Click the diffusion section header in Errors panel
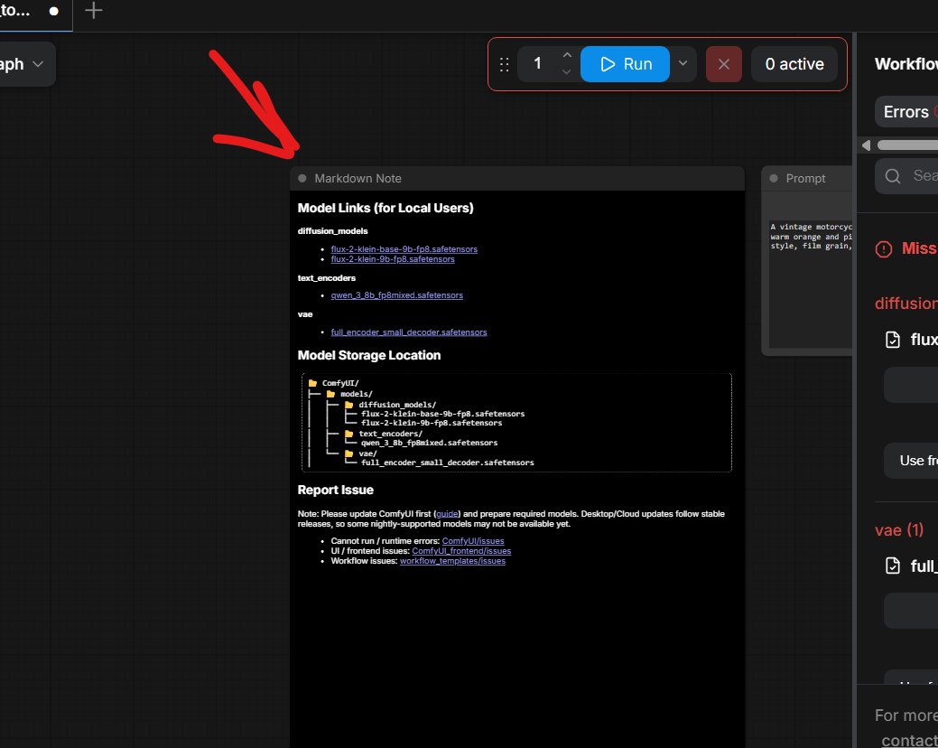Image resolution: width=938 pixels, height=748 pixels. pyautogui.click(x=905, y=304)
